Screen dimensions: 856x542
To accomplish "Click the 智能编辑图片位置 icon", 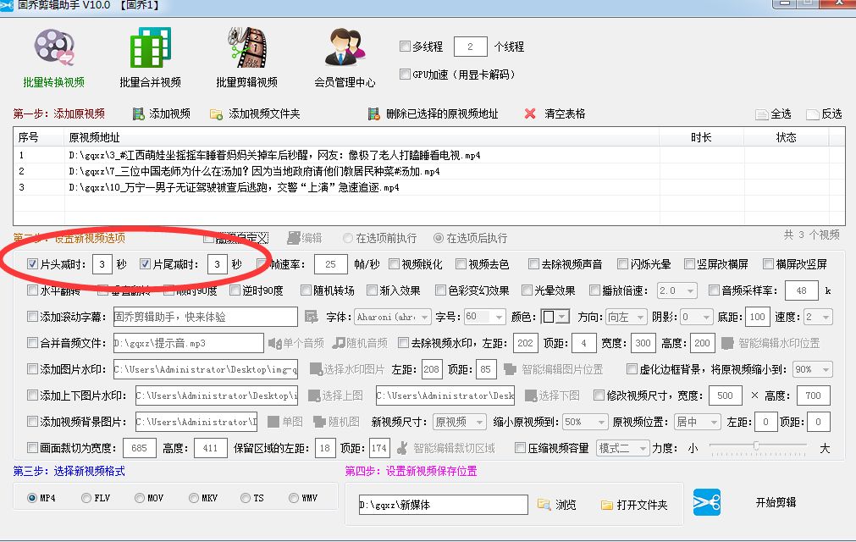I will (510, 369).
